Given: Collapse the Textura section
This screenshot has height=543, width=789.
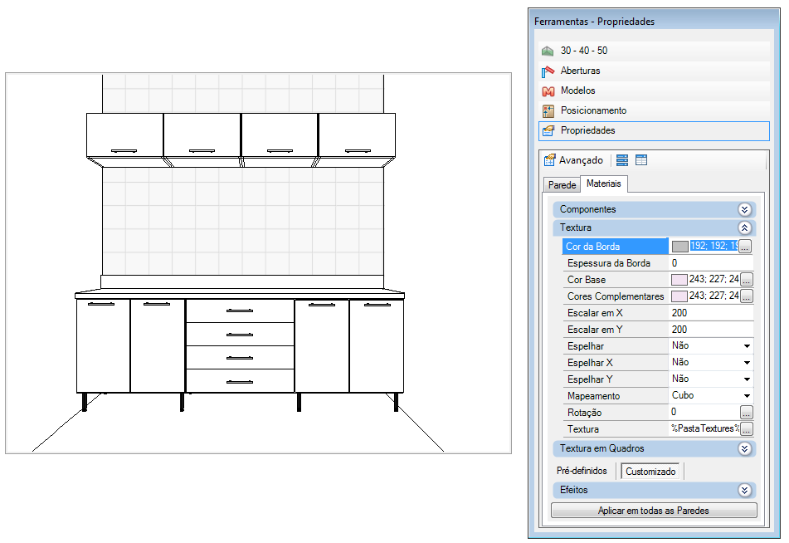Looking at the screenshot, I should 745,227.
